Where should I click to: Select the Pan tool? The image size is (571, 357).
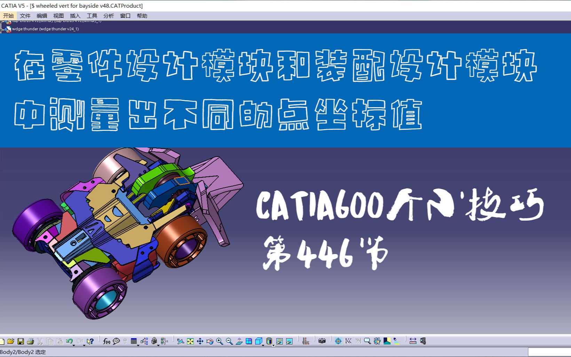[200, 341]
